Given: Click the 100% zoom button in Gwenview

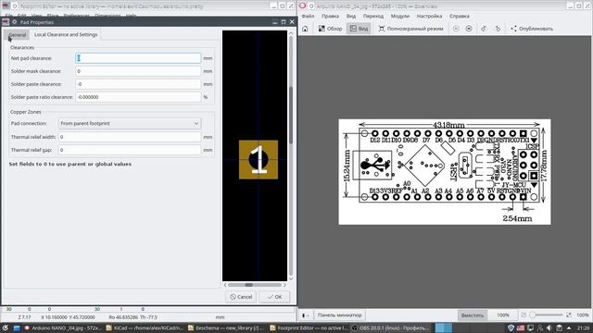Looking at the screenshot, I should (502, 314).
